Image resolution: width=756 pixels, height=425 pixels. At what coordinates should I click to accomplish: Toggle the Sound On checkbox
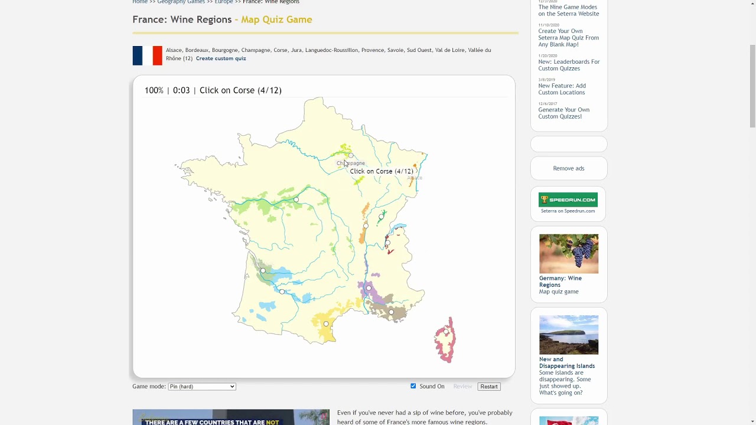413,386
